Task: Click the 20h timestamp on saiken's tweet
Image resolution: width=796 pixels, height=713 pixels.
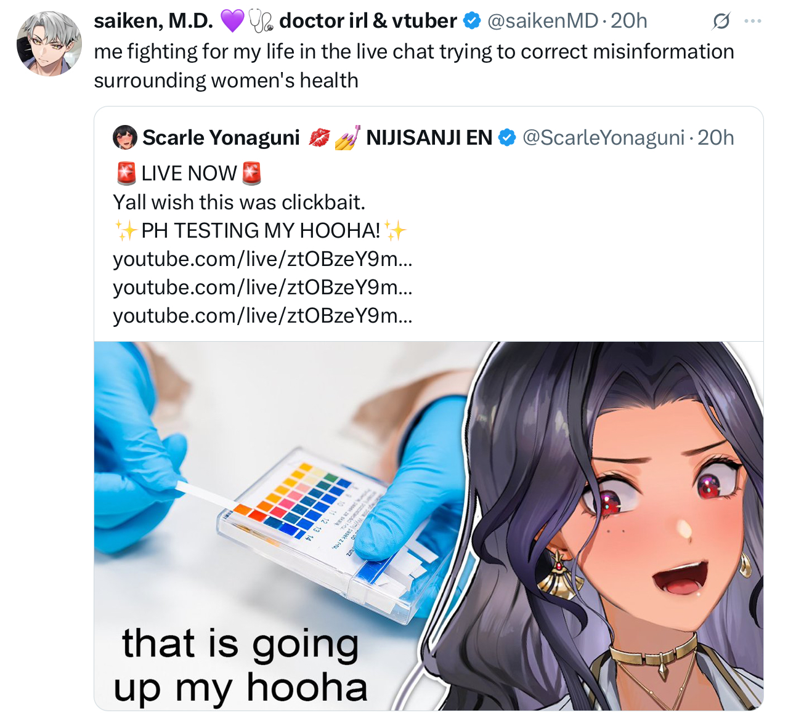Action: (629, 21)
